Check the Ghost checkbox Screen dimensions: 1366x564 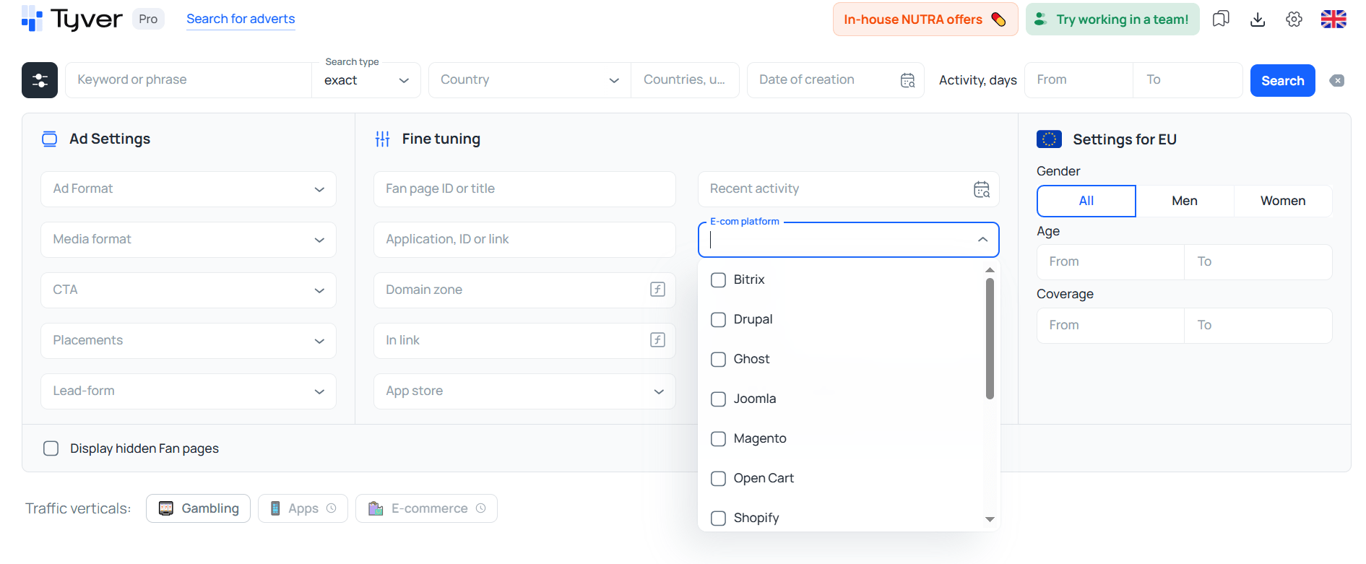pos(718,360)
